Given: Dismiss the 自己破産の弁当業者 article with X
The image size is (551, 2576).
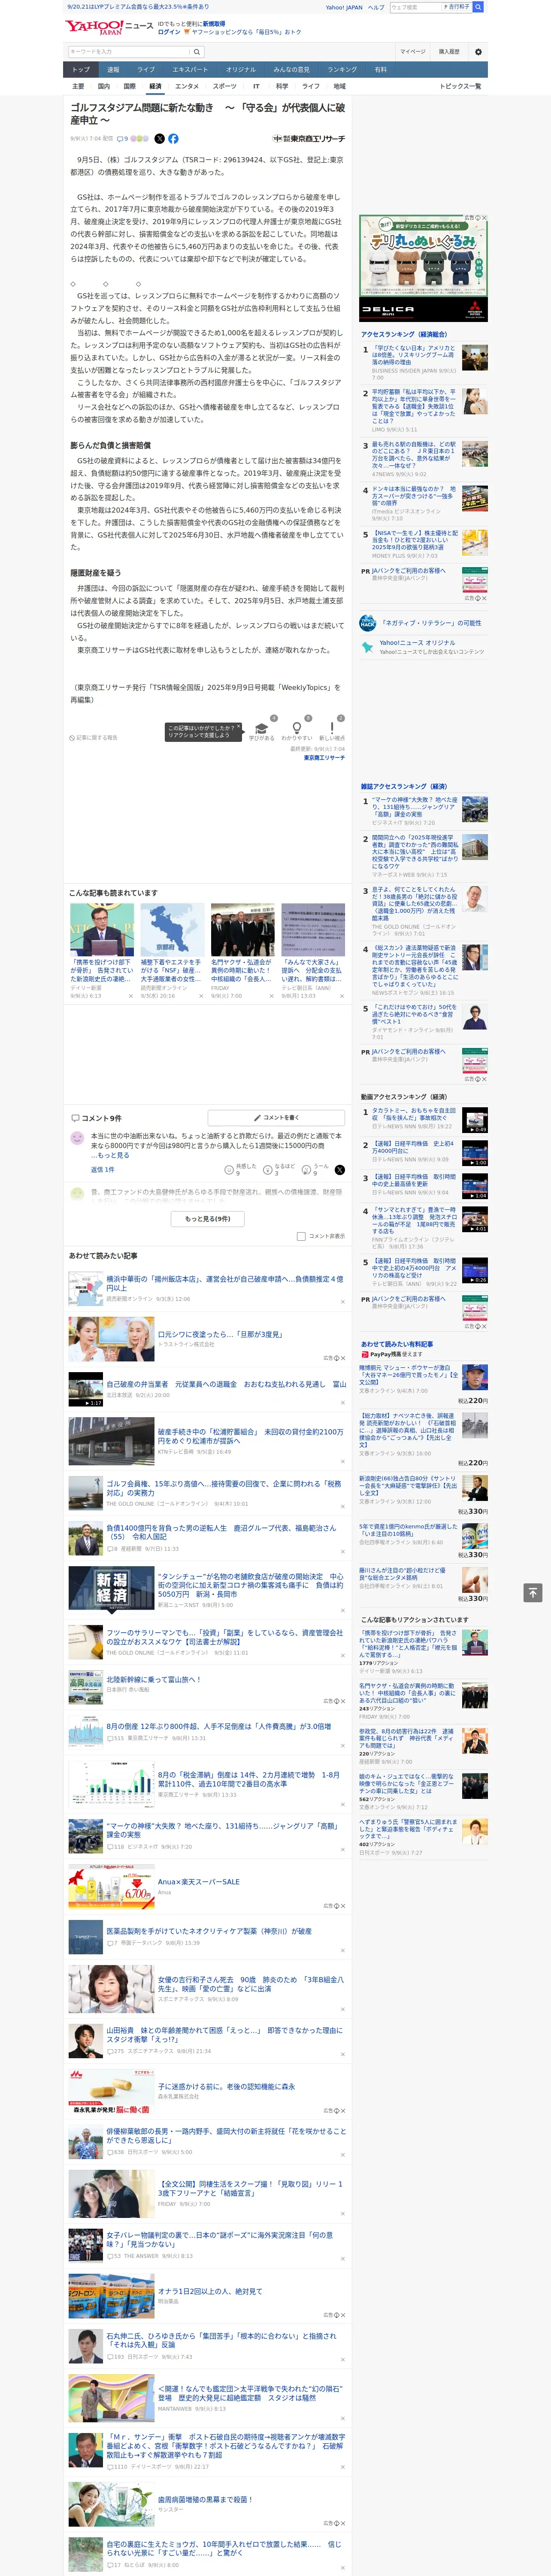Looking at the screenshot, I should 342,1404.
